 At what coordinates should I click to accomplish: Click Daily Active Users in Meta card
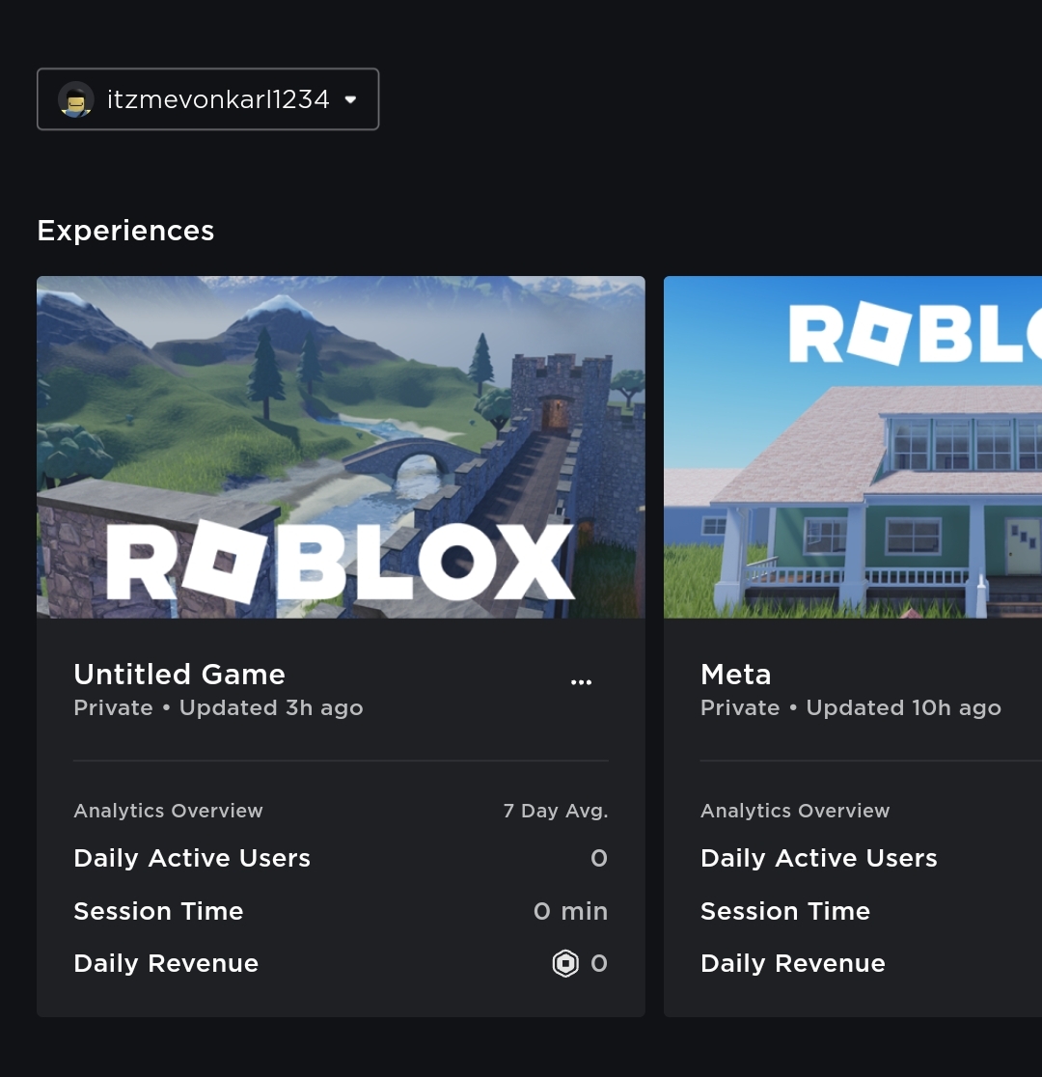pos(819,858)
